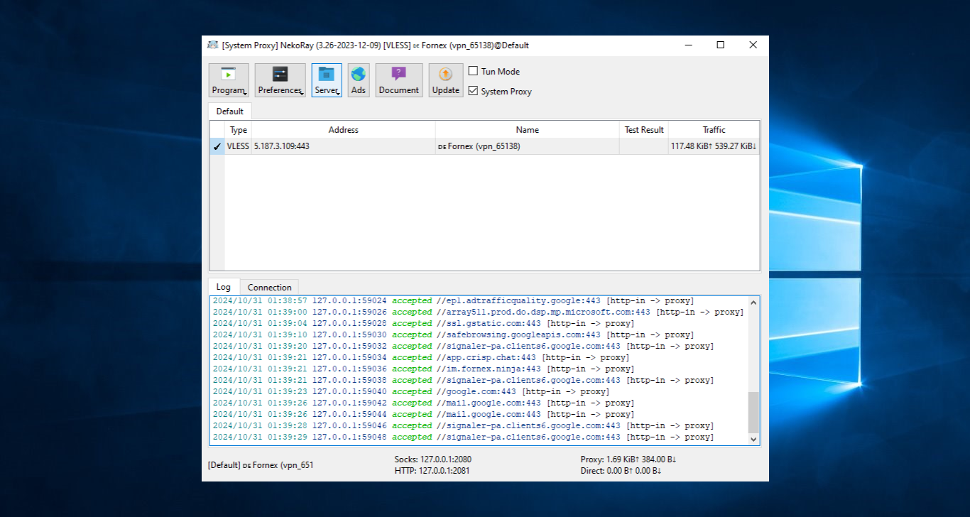The height and width of the screenshot is (517, 970).
Task: Select the address cell 5.187.3.109:443
Action: [344, 146]
